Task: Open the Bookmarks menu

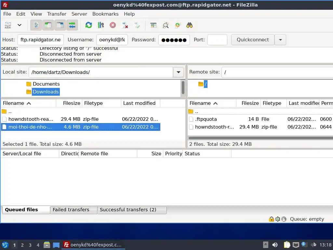Action: coord(105,14)
